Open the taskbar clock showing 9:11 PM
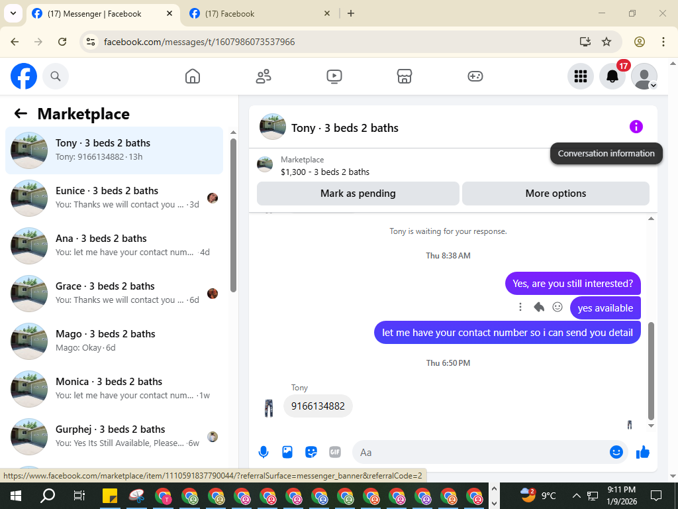This screenshot has width=678, height=509. 621,496
